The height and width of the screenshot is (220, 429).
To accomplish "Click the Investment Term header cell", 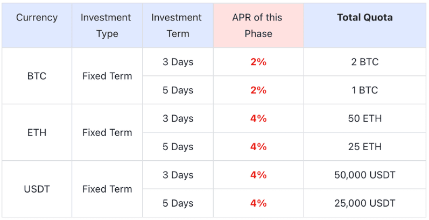I will (178, 25).
